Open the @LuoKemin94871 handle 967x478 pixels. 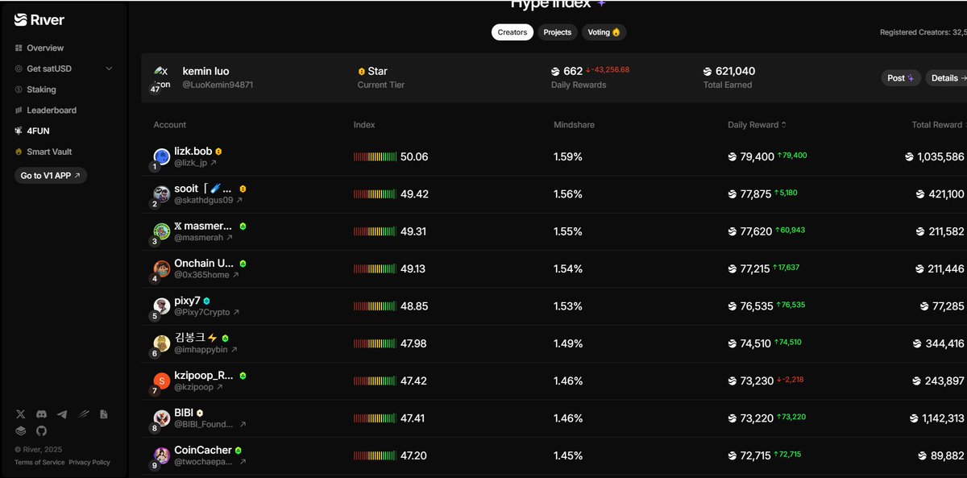pos(218,85)
